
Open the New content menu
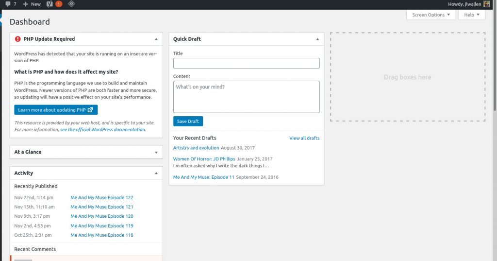32,4
